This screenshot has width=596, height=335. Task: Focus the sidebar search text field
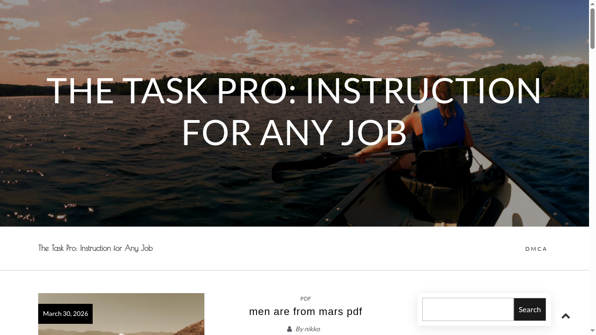pyautogui.click(x=467, y=309)
